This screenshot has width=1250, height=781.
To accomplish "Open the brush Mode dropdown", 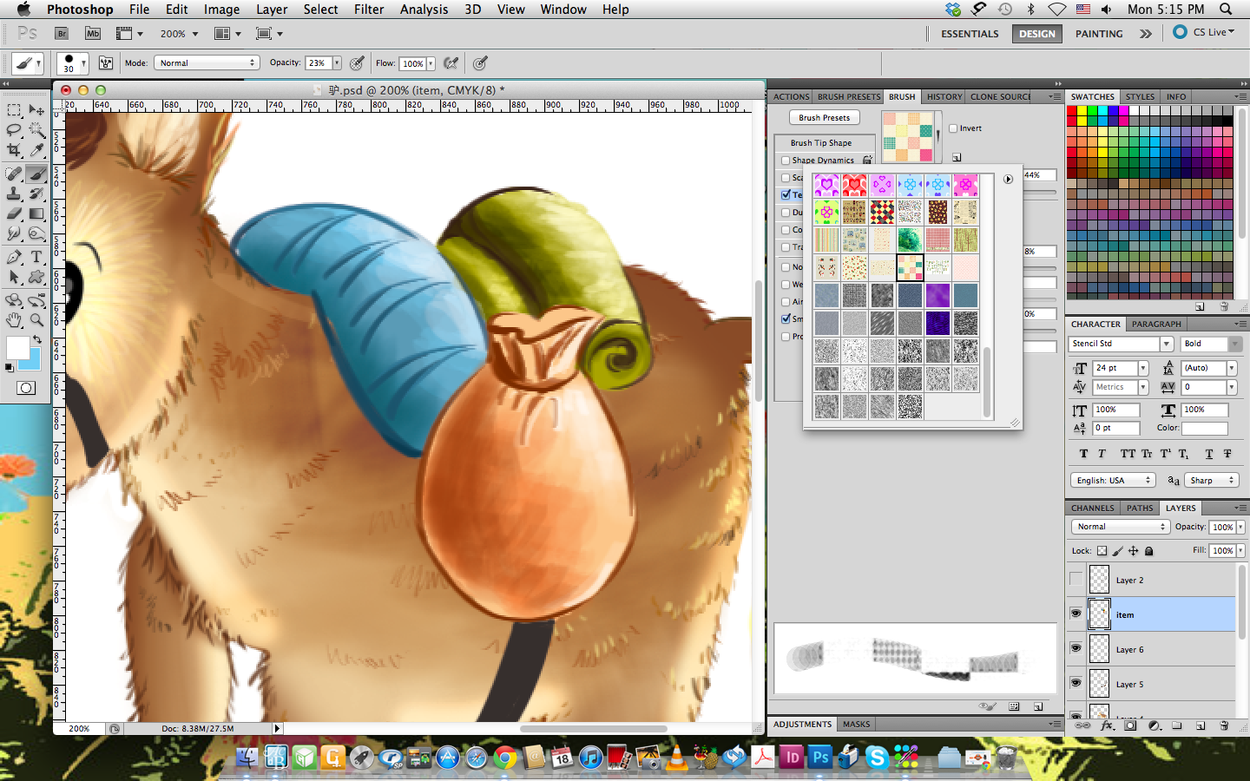I will (207, 63).
